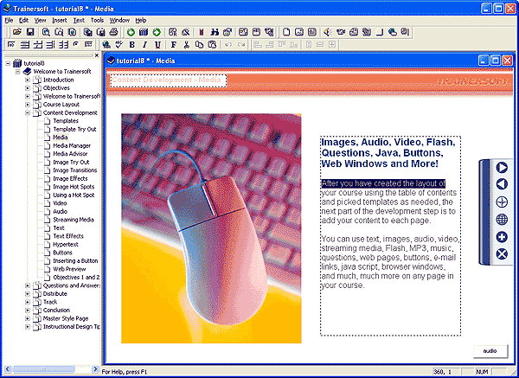Open the Insert menu
Screen dimensions: 519x378
[59, 20]
